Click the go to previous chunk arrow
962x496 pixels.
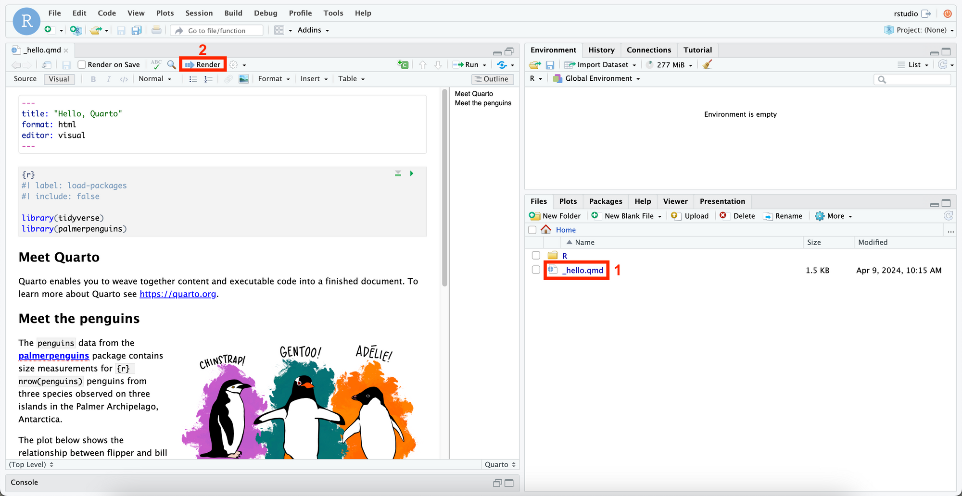[x=422, y=64]
